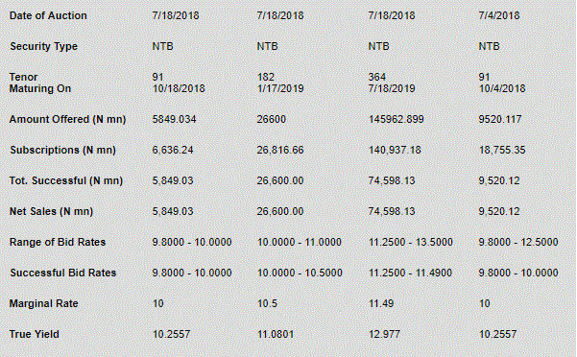Select the Subscriptions (N mn) label
The image size is (577, 357).
[63, 150]
